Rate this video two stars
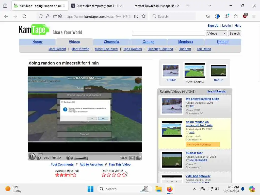Screen dimensions: 260x195 [109, 175]
